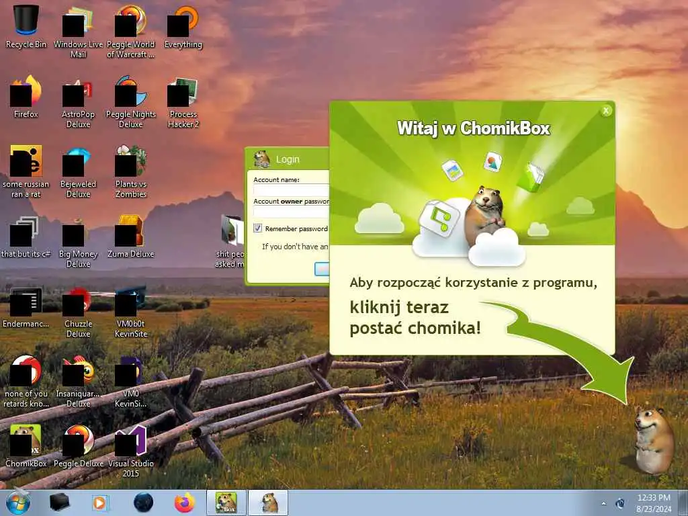Switch to the ChomikBox taskbar window
The image size is (688, 516).
point(226,503)
